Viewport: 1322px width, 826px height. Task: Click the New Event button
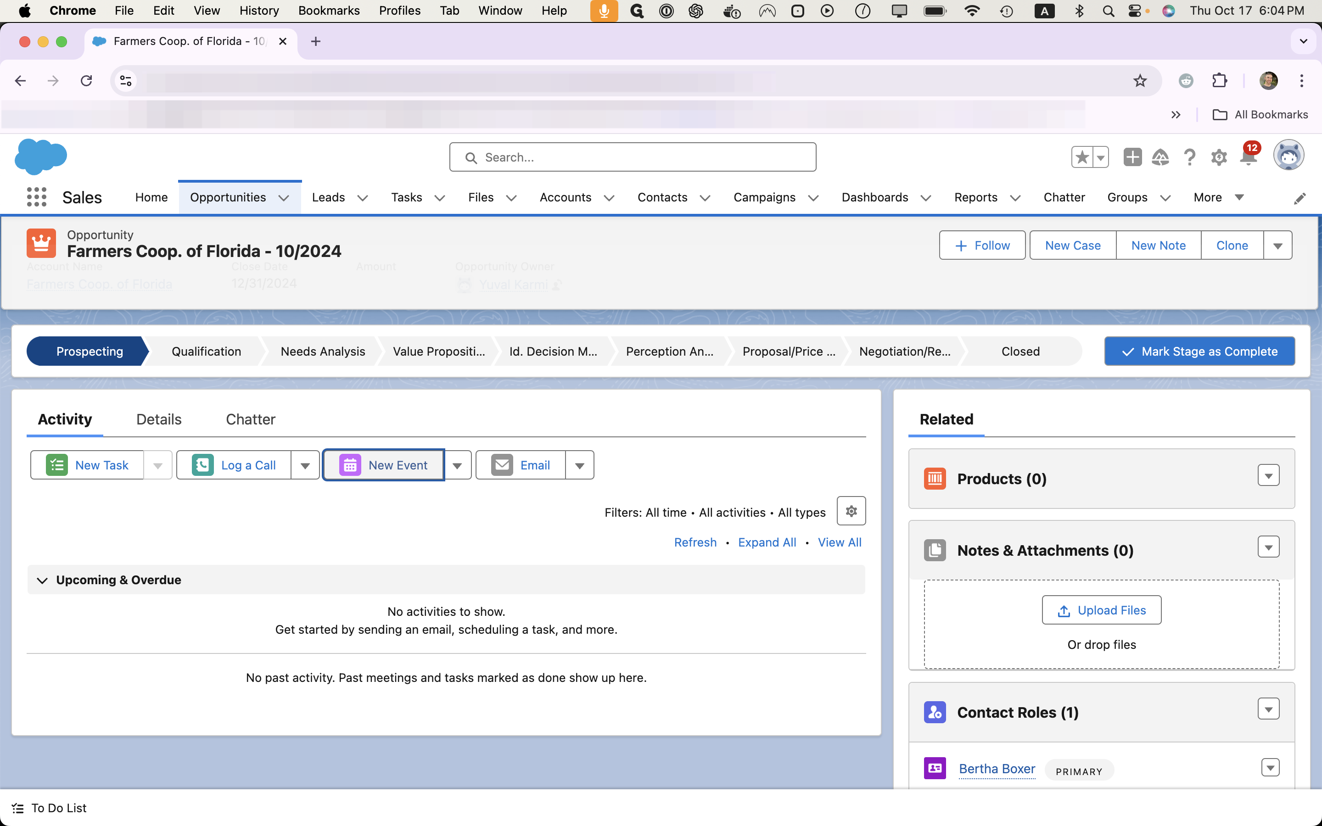pyautogui.click(x=383, y=465)
